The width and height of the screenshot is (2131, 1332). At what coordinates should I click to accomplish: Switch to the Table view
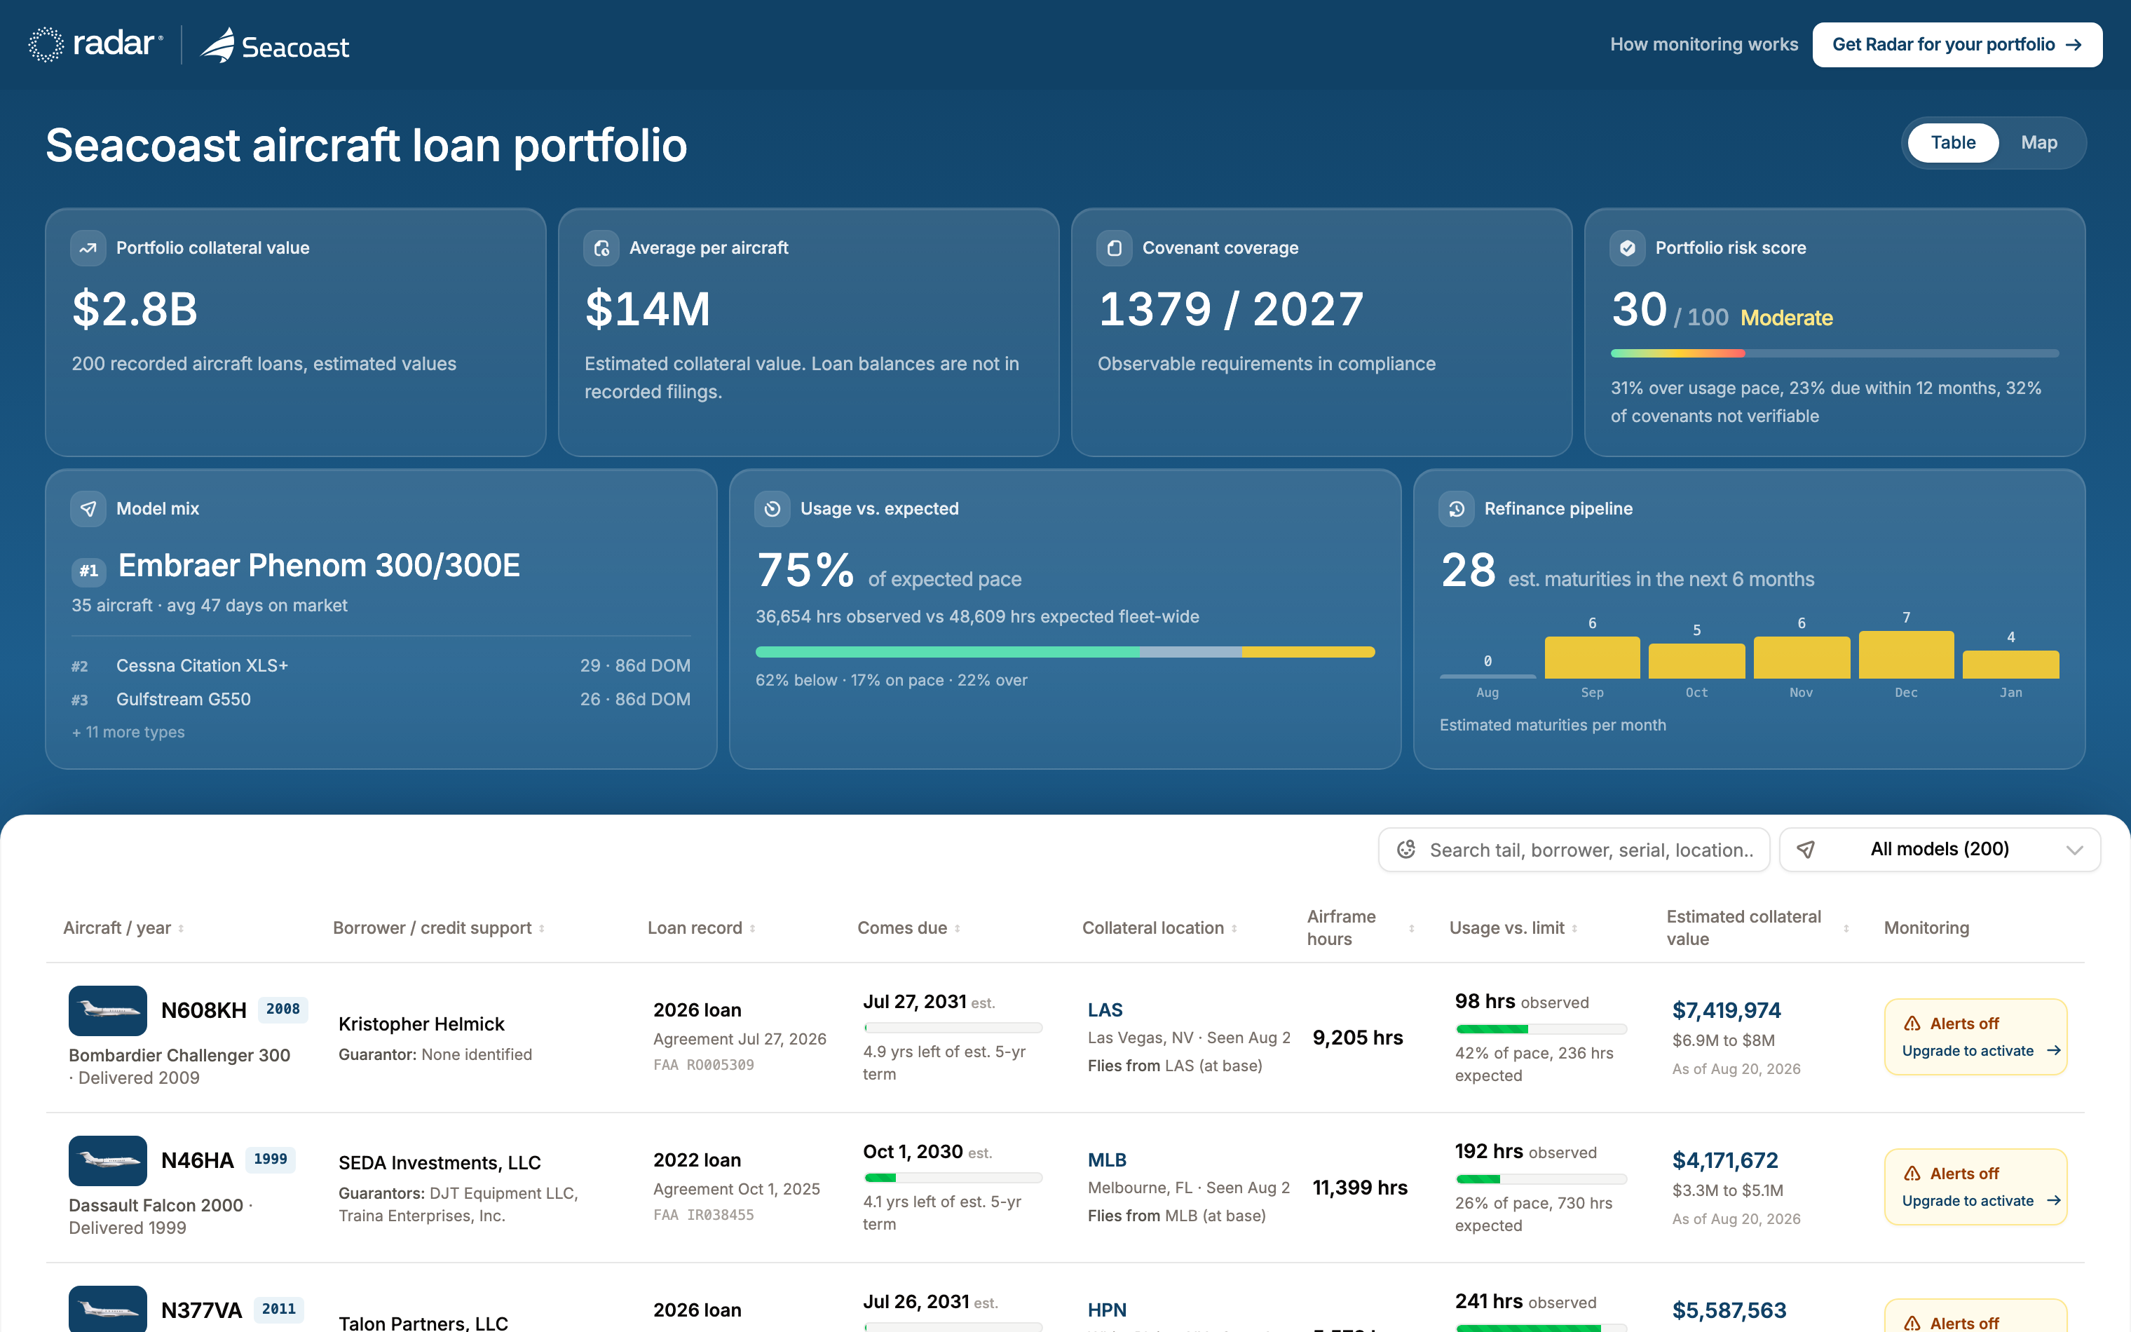1952,143
